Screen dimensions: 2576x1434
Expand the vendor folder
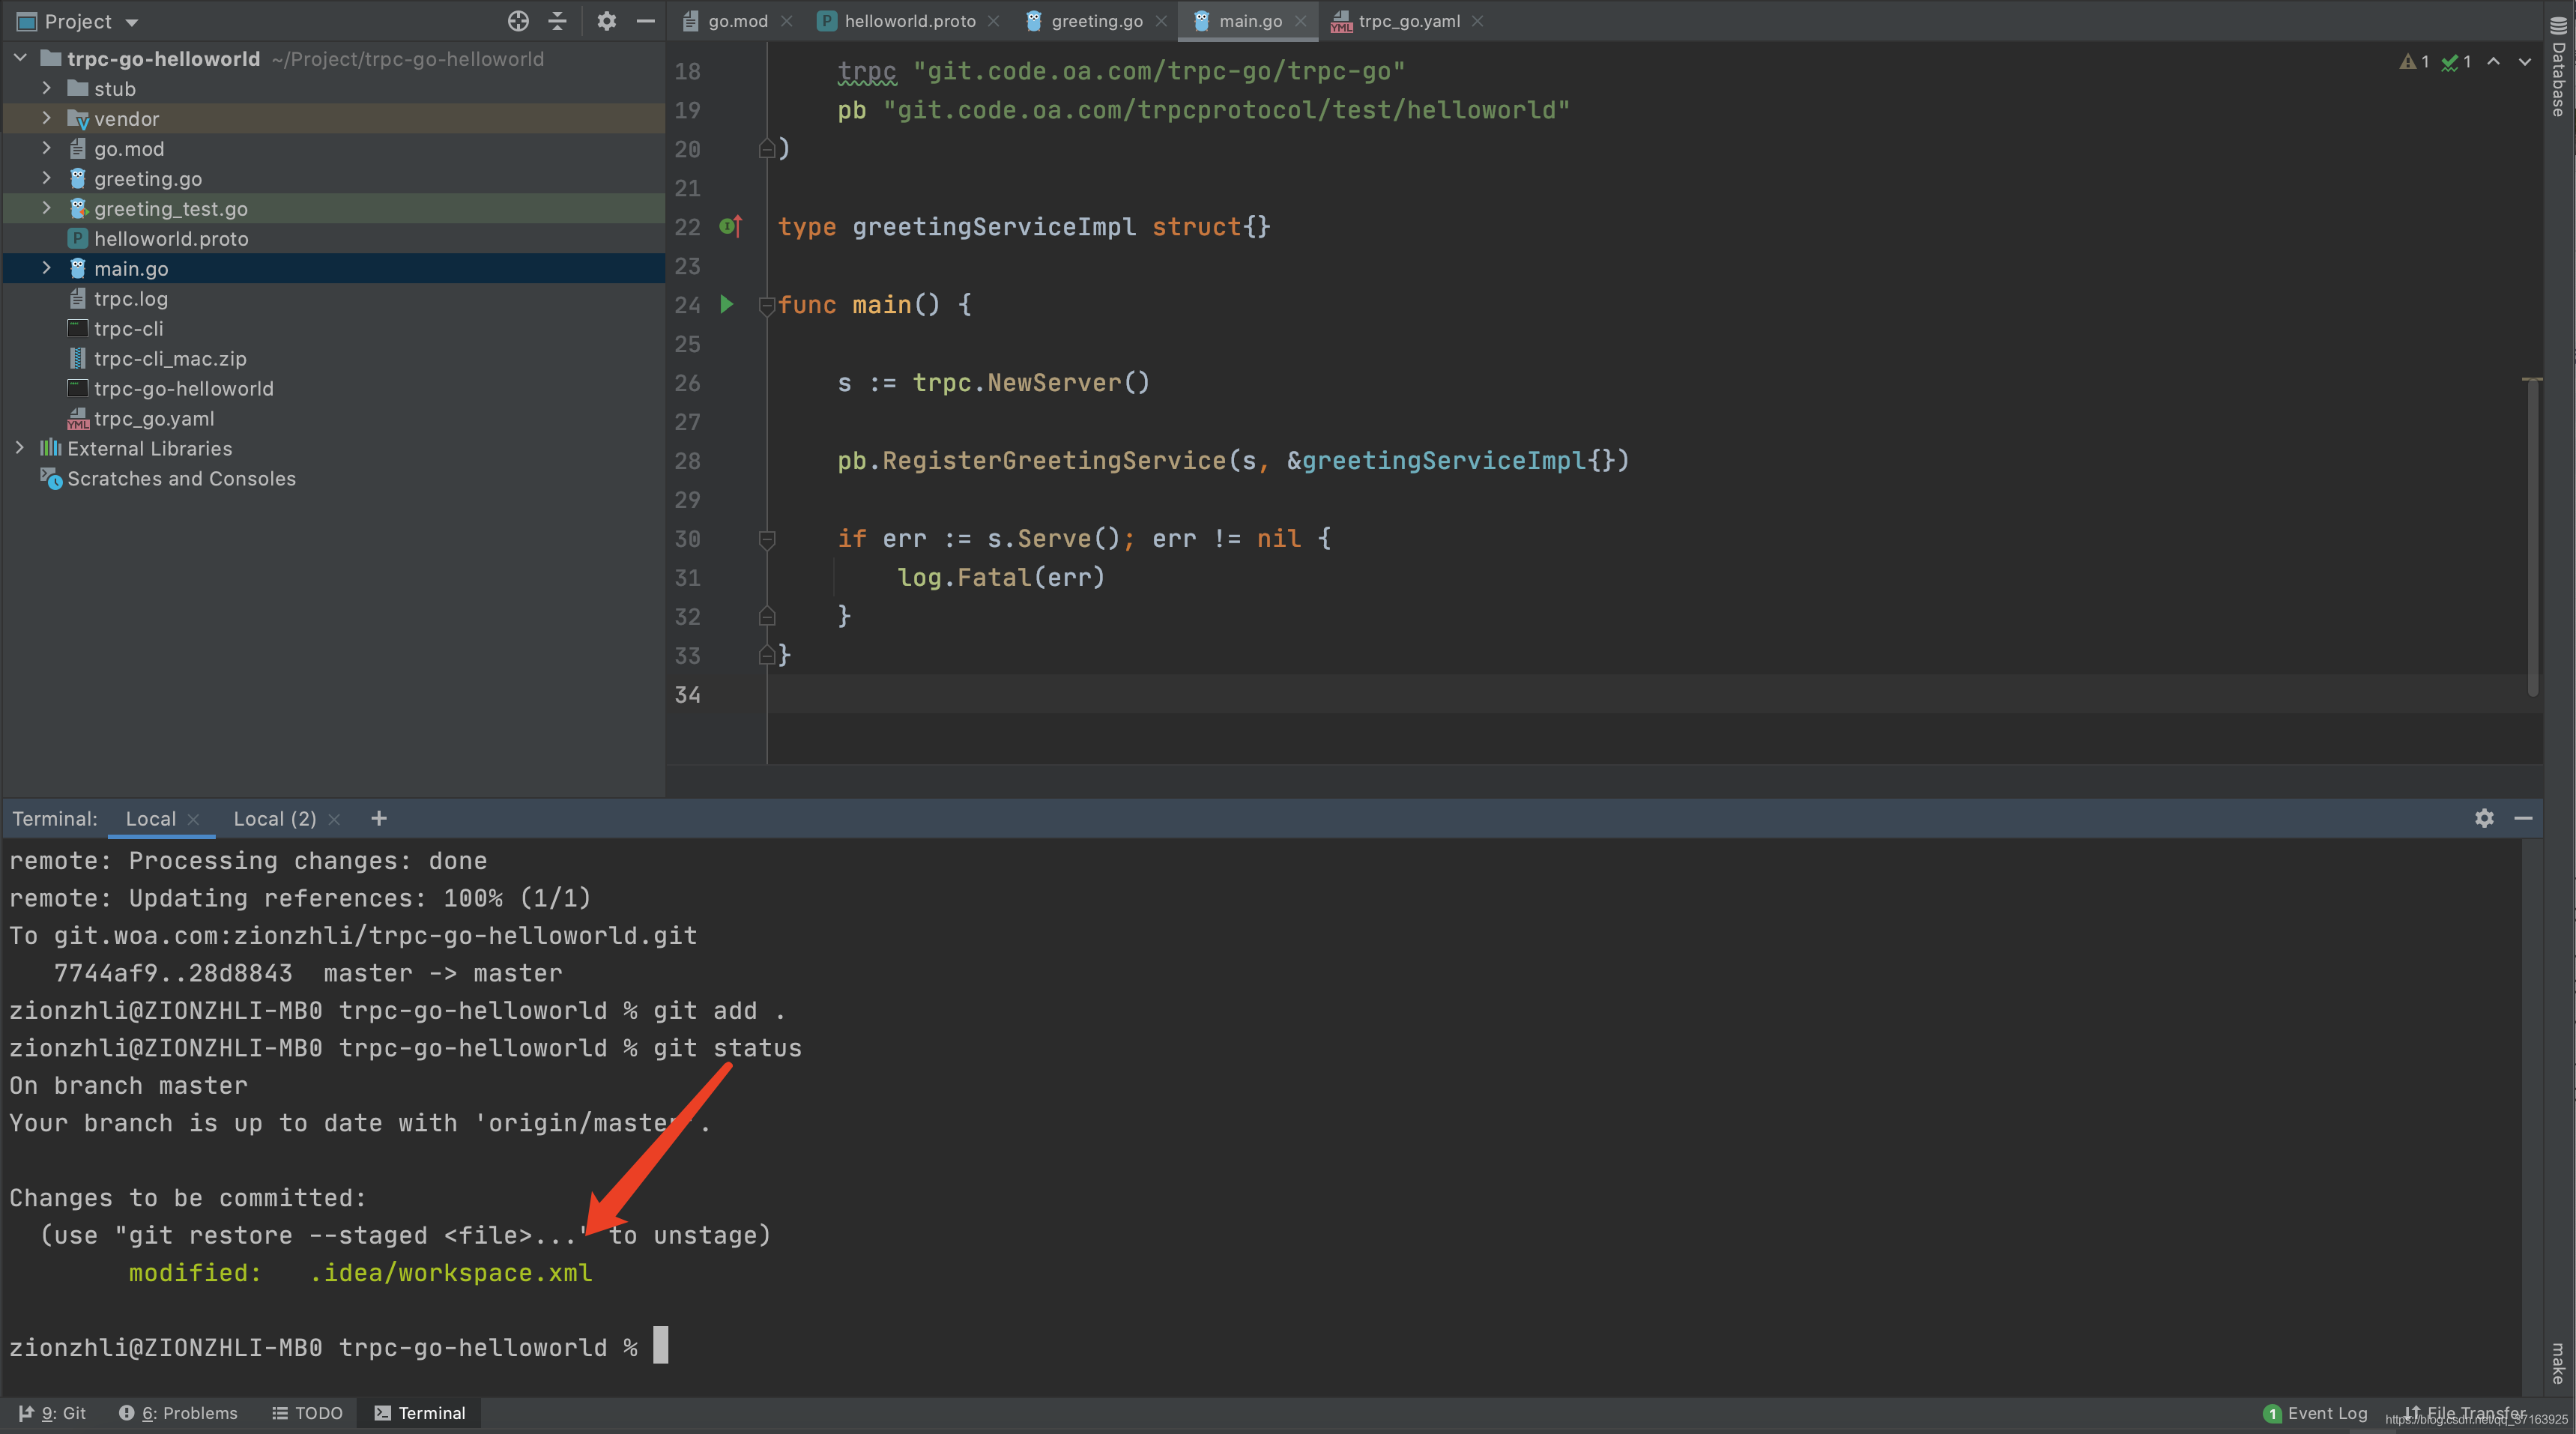[46, 119]
